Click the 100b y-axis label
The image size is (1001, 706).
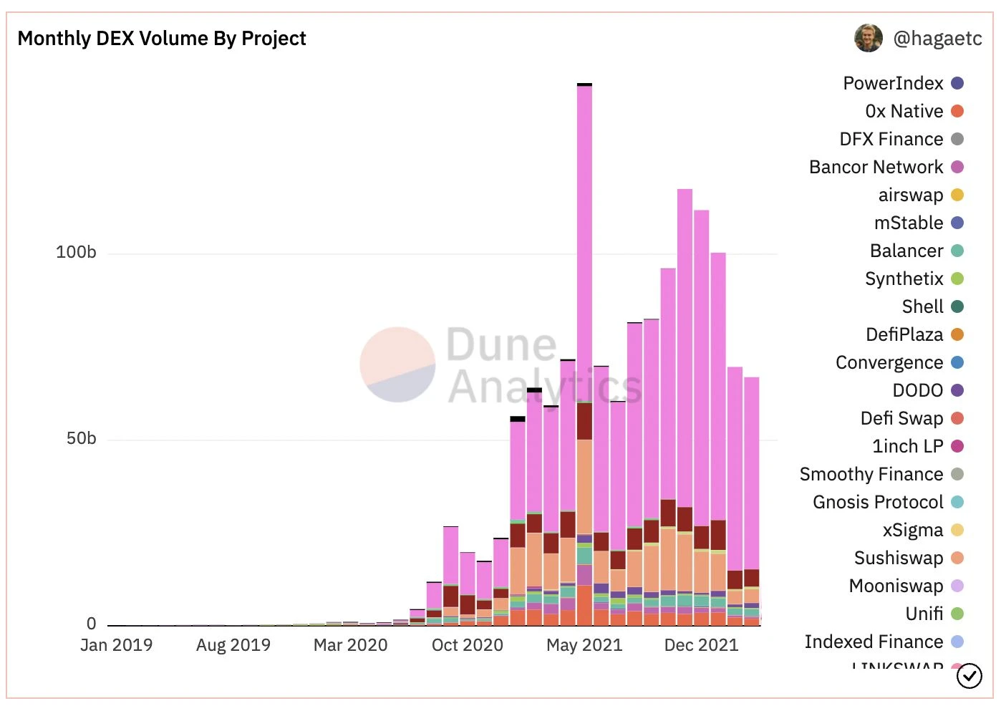76,253
